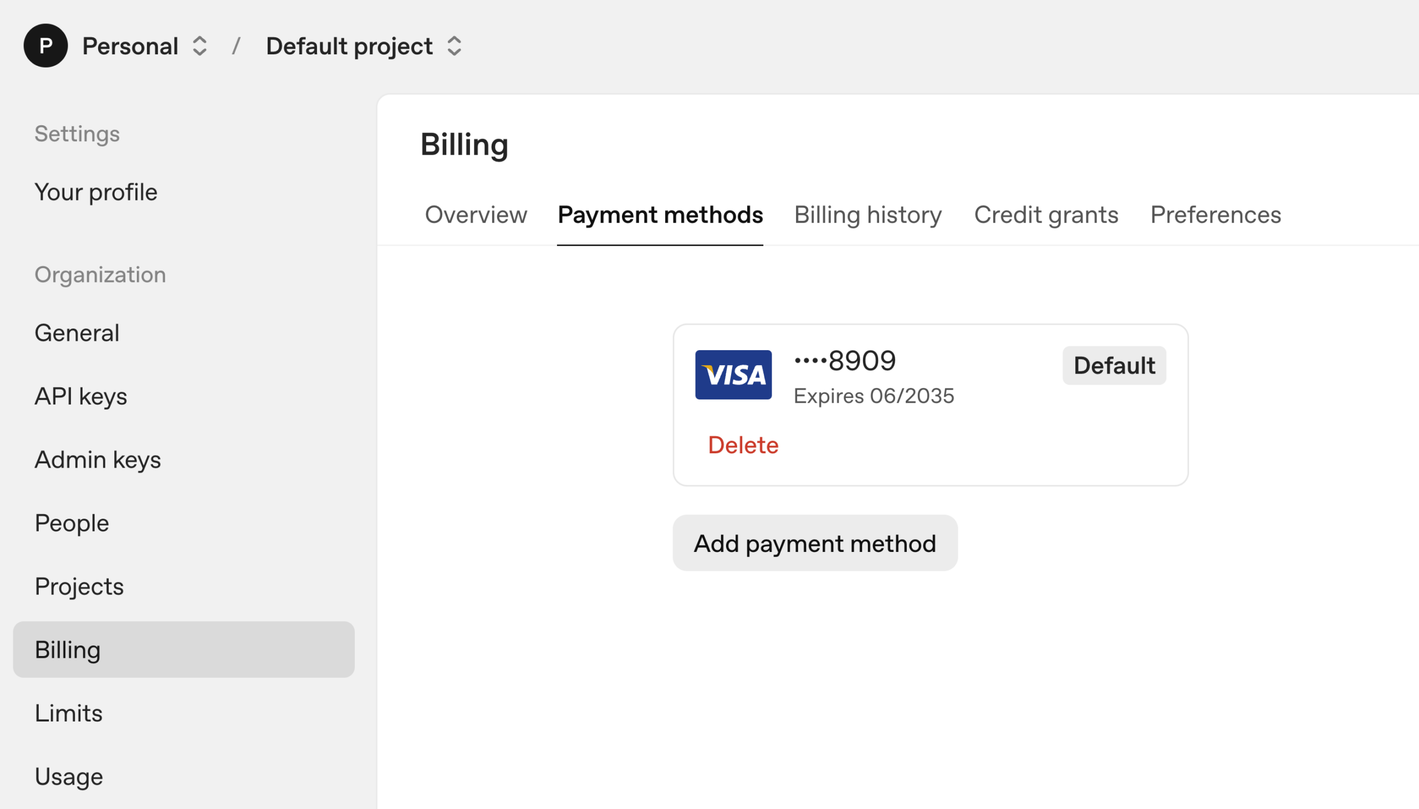Click the Add payment method button
The height and width of the screenshot is (809, 1419).
click(814, 543)
